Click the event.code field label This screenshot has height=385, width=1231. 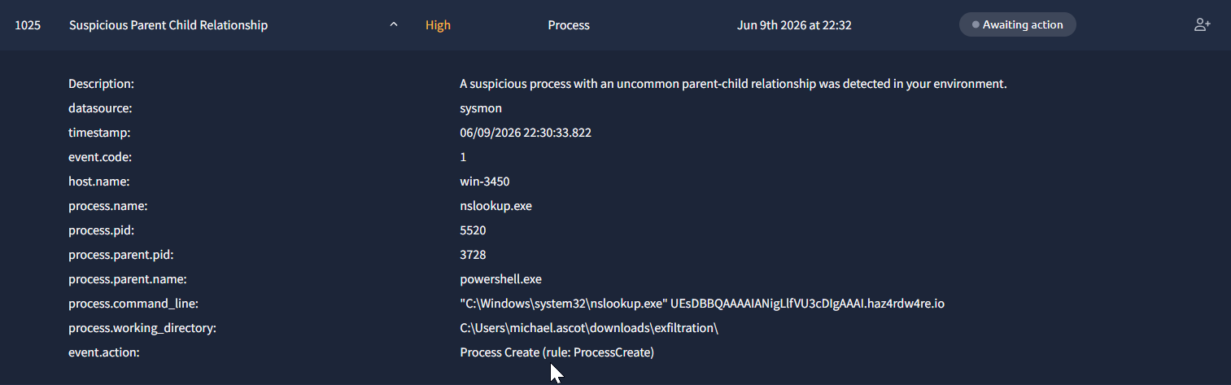pyautogui.click(x=96, y=157)
